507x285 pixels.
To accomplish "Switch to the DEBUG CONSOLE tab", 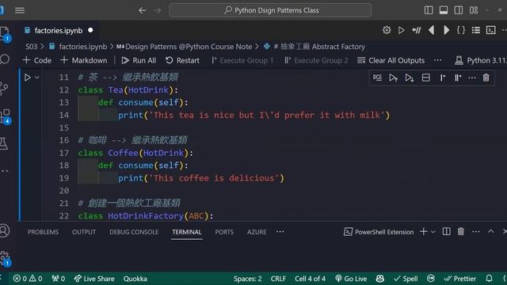I will (x=134, y=232).
